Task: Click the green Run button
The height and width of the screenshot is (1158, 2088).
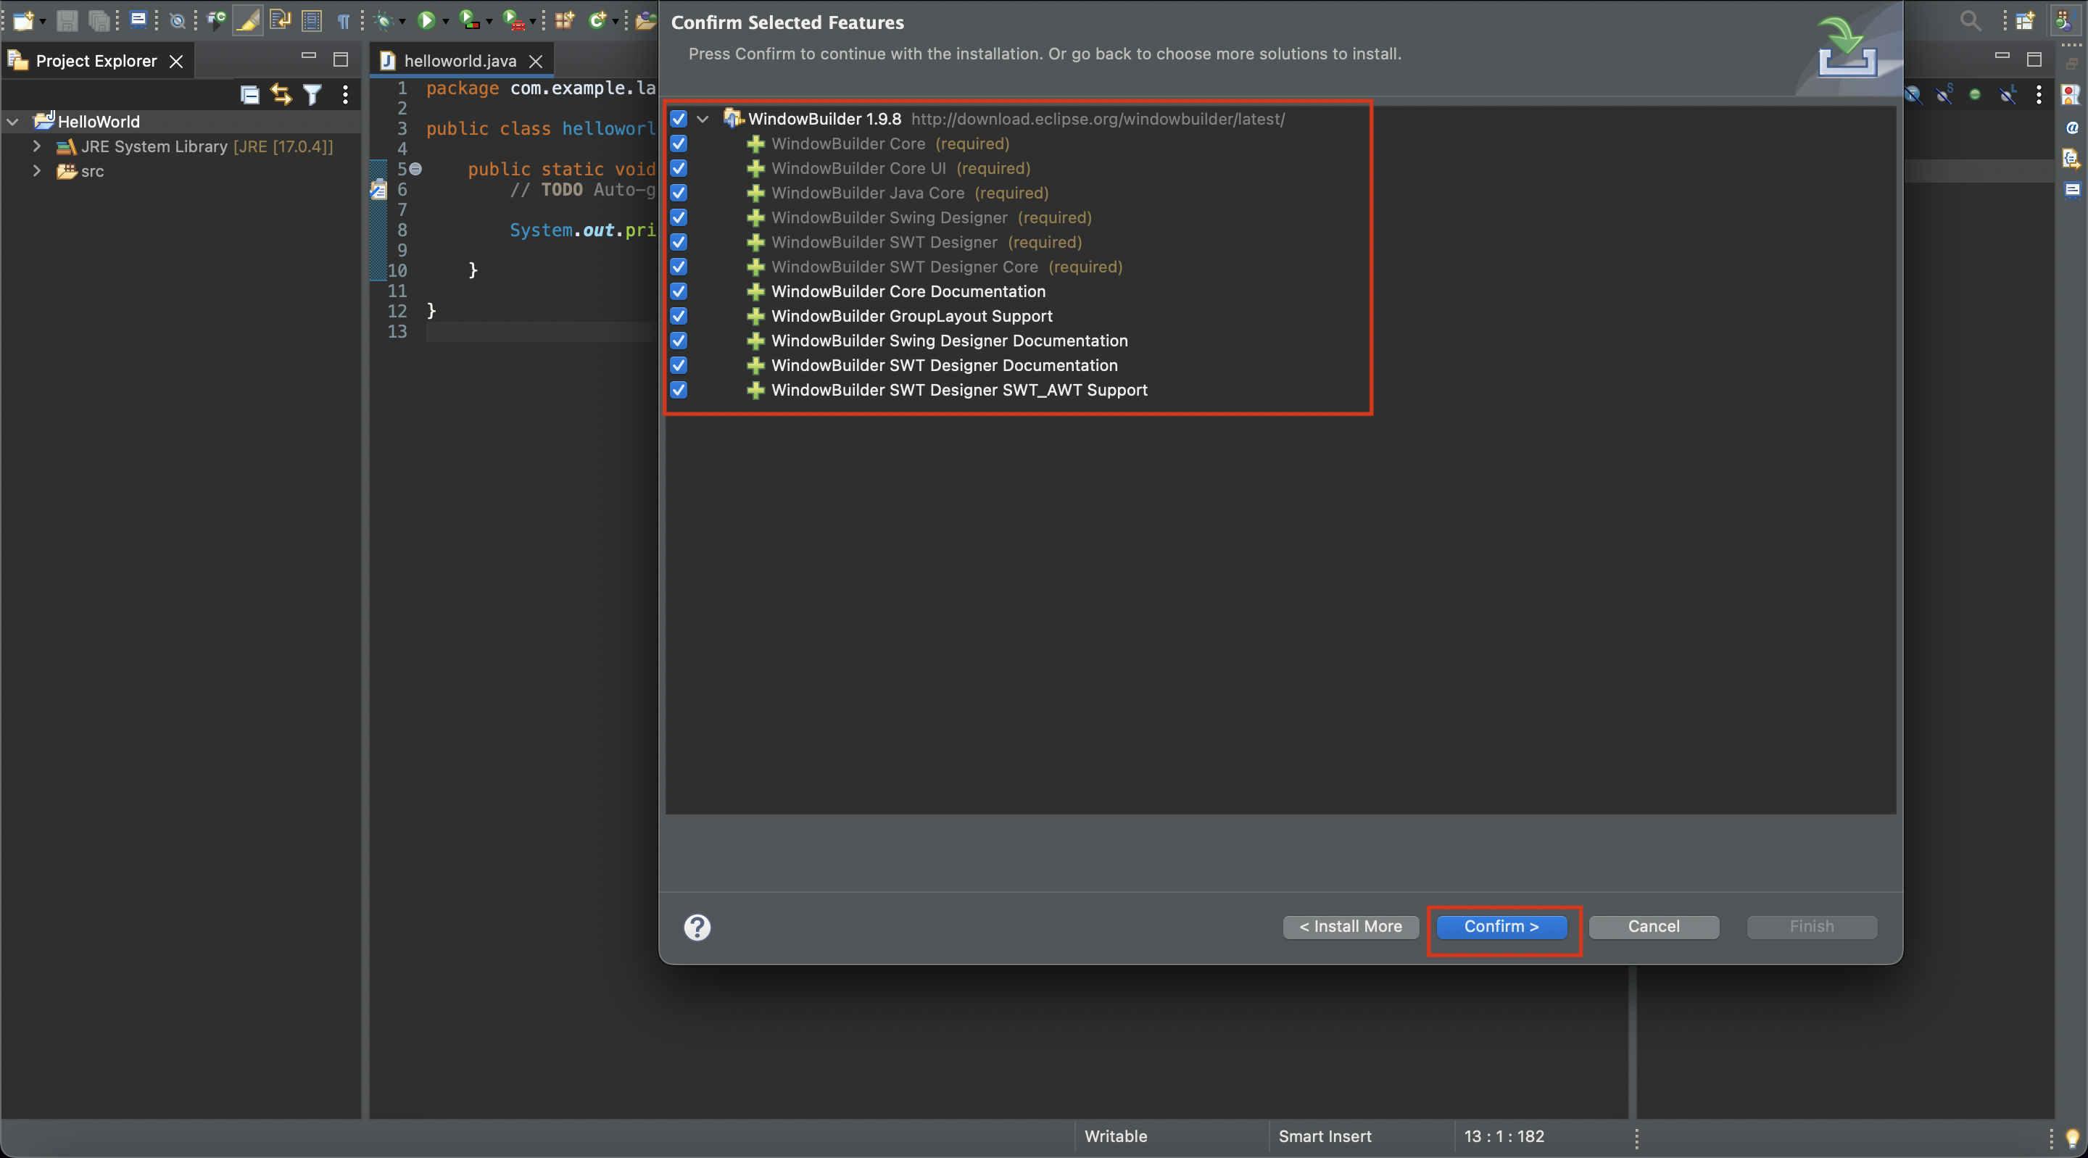Action: tap(426, 20)
